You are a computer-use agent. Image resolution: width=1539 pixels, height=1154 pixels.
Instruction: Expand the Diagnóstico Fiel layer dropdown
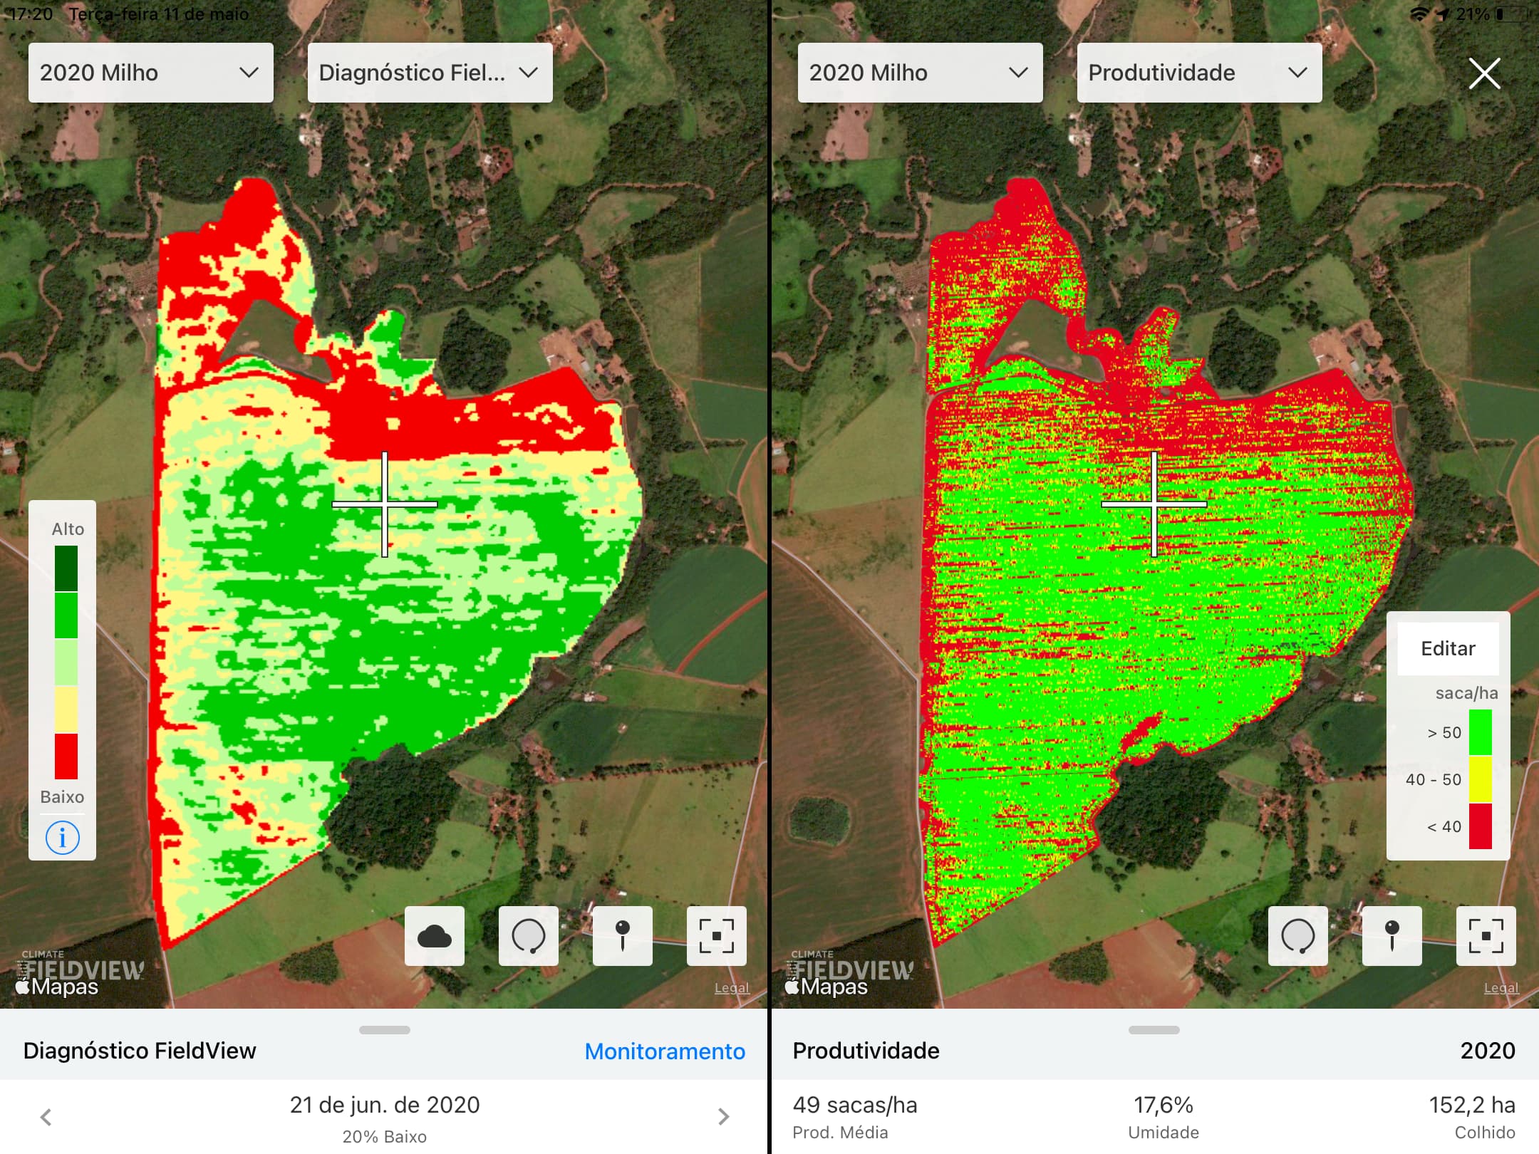(429, 72)
